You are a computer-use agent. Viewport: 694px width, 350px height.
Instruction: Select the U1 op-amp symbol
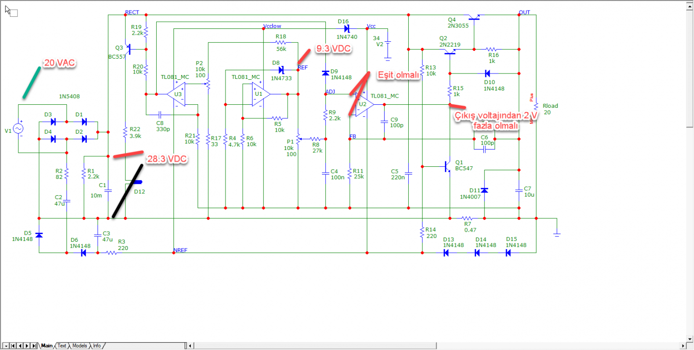(x=259, y=94)
